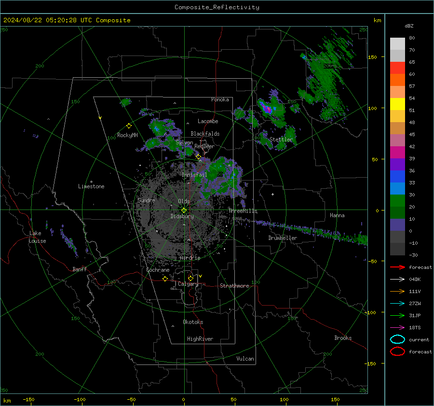Click the Didsbury city label
Screen dimensions: 434x406
point(182,216)
